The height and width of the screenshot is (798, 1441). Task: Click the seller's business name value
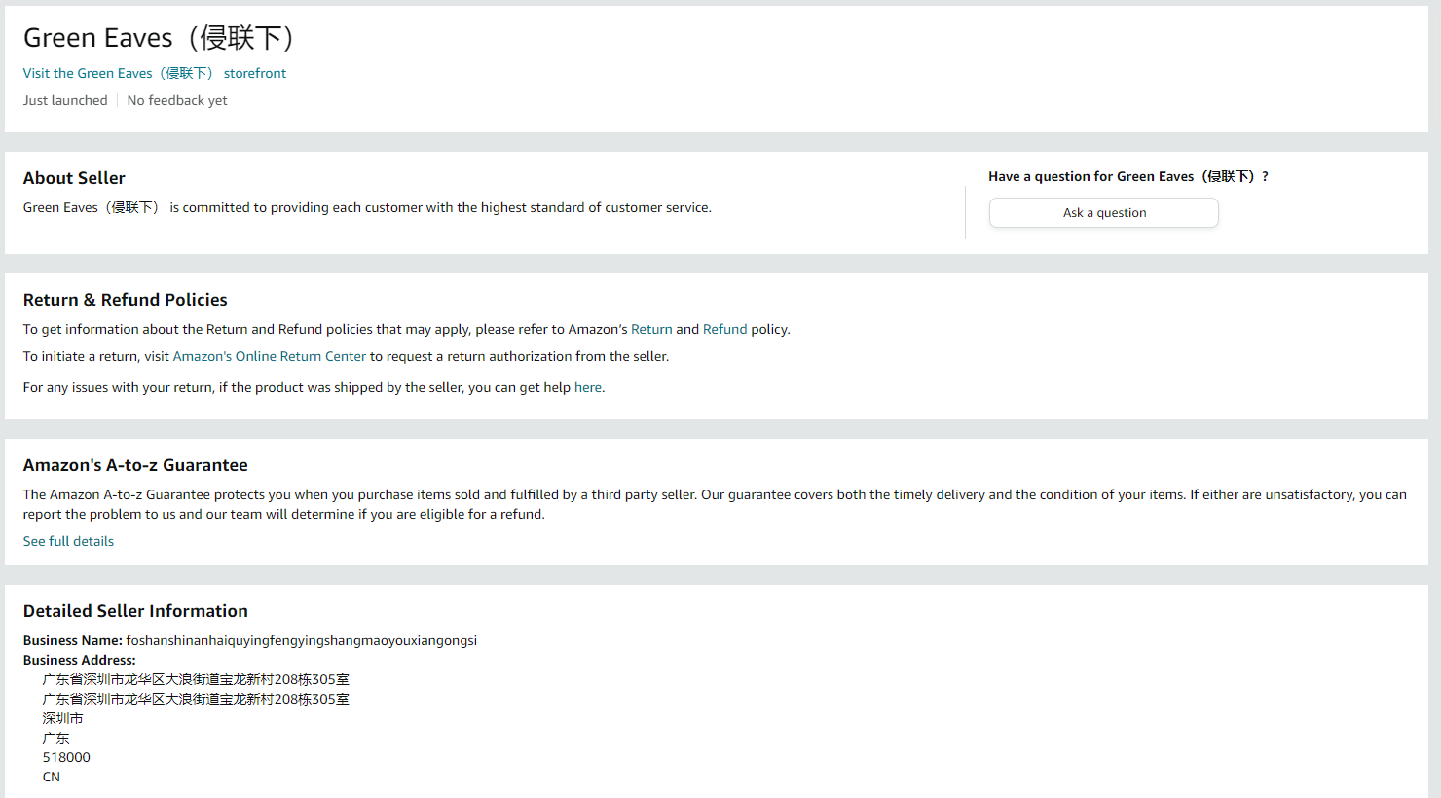click(x=301, y=640)
